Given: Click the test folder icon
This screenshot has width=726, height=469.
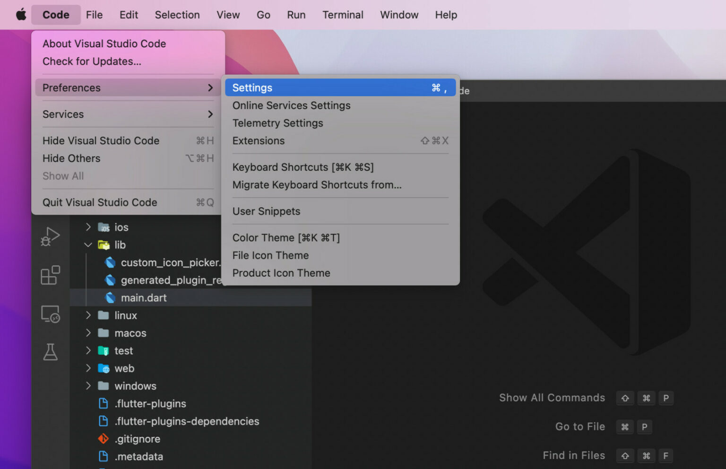Looking at the screenshot, I should pos(104,351).
